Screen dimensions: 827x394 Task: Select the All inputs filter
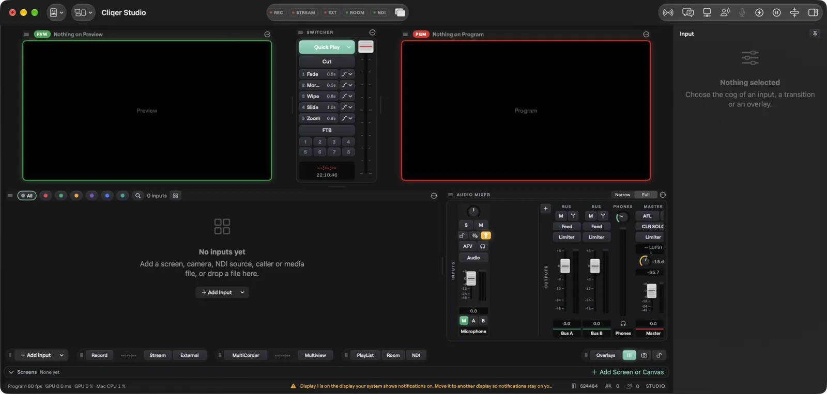coord(27,196)
